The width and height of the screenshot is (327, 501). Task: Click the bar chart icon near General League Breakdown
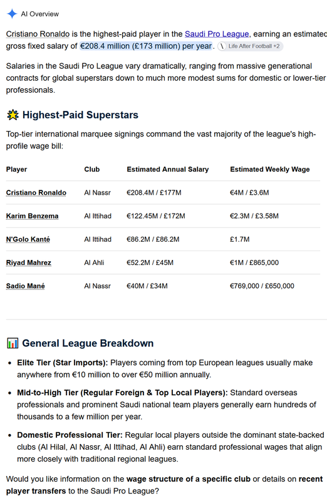[13, 343]
